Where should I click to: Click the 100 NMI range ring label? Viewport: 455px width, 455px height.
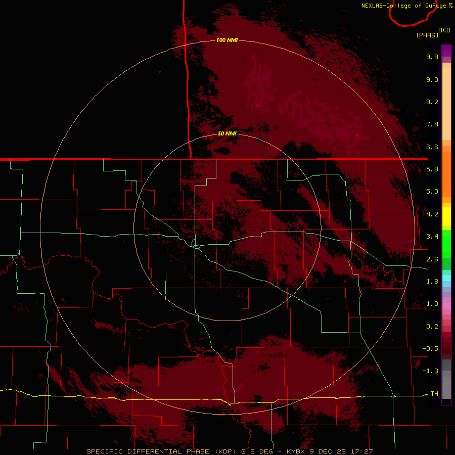[x=227, y=40]
